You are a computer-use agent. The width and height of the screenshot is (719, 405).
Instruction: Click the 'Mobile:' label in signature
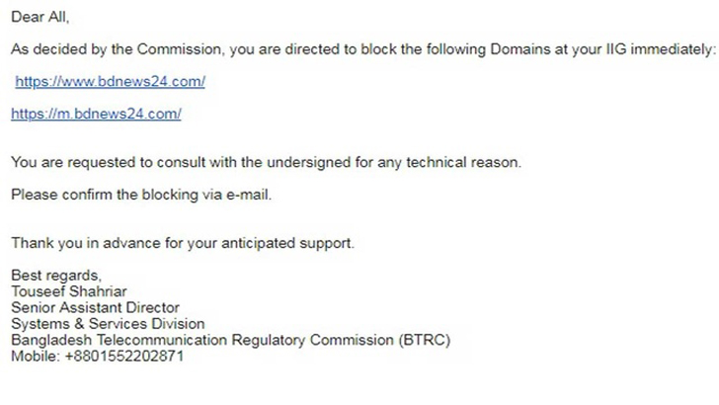(x=35, y=356)
